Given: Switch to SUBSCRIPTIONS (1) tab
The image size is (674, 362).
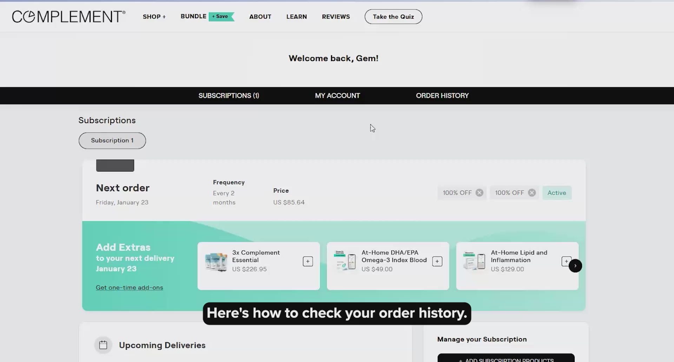Looking at the screenshot, I should [229, 95].
